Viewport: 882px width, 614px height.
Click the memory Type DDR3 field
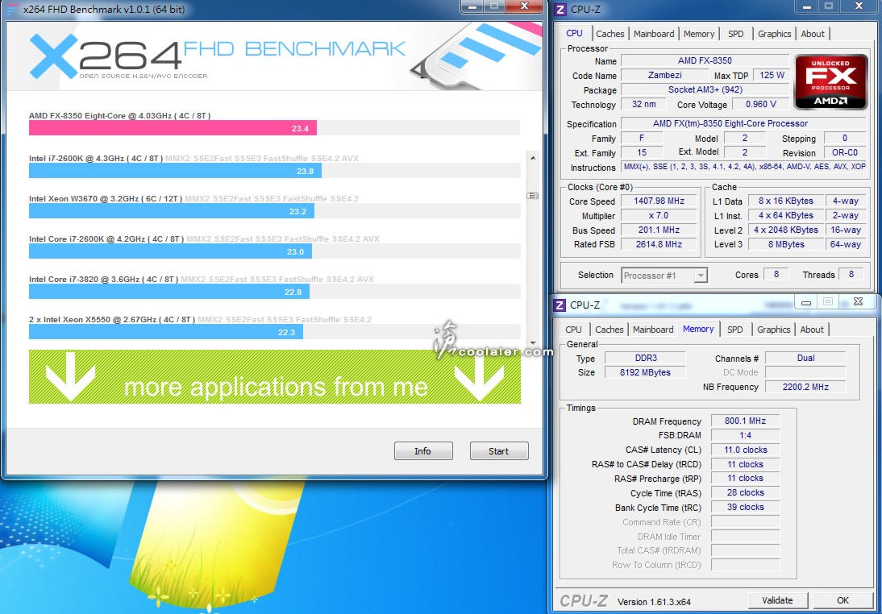(x=645, y=358)
